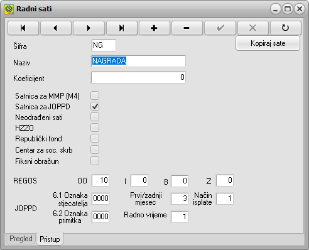Click the Kopiraj sate button
This screenshot has height=250, width=309.
tap(268, 43)
